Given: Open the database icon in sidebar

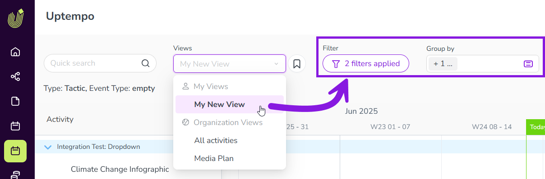Looking at the screenshot, I should [15, 175].
